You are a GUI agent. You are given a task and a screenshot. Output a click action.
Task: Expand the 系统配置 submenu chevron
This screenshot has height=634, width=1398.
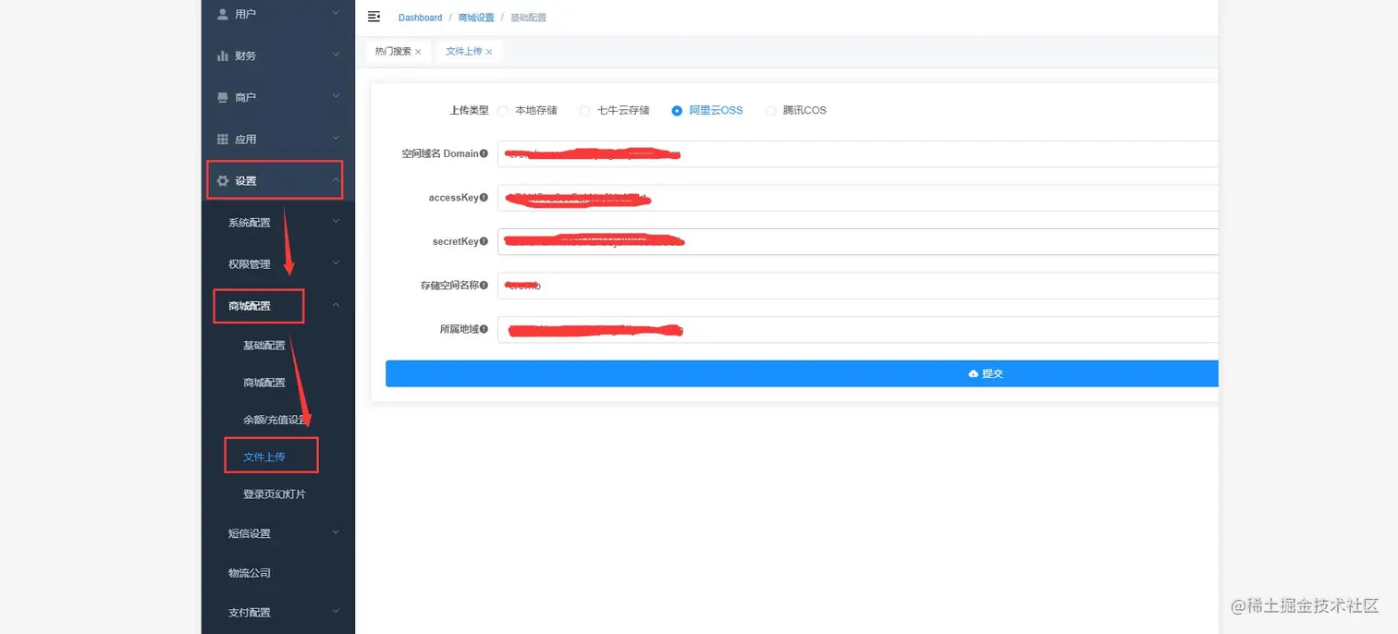click(x=336, y=222)
